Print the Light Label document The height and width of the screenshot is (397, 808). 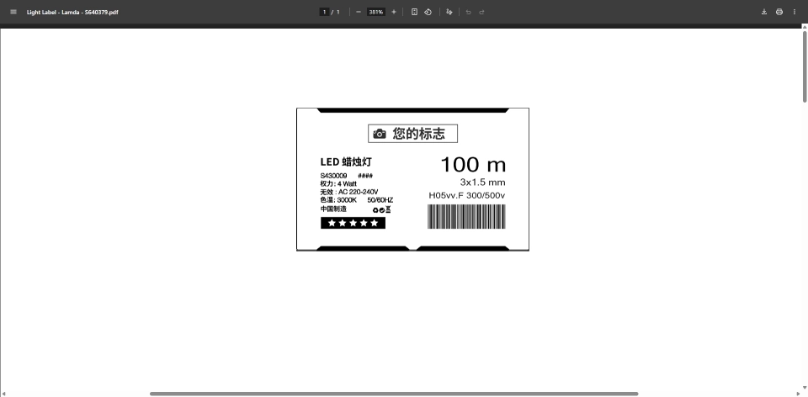tap(779, 12)
